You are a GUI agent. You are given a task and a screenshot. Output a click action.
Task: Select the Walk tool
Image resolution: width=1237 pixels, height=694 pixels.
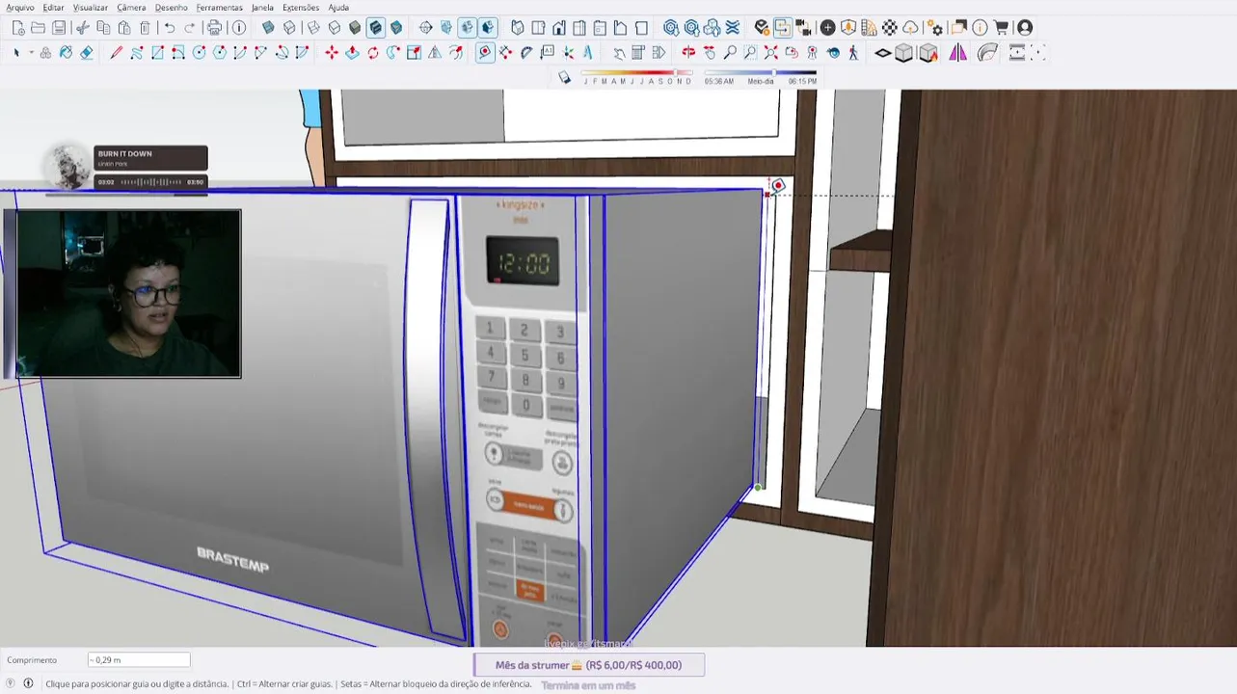(x=853, y=53)
